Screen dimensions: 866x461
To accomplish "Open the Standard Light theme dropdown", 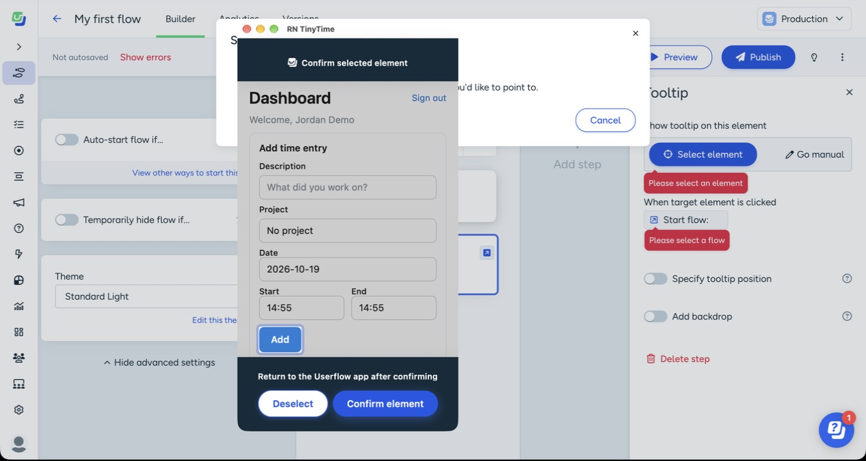I will coord(146,296).
